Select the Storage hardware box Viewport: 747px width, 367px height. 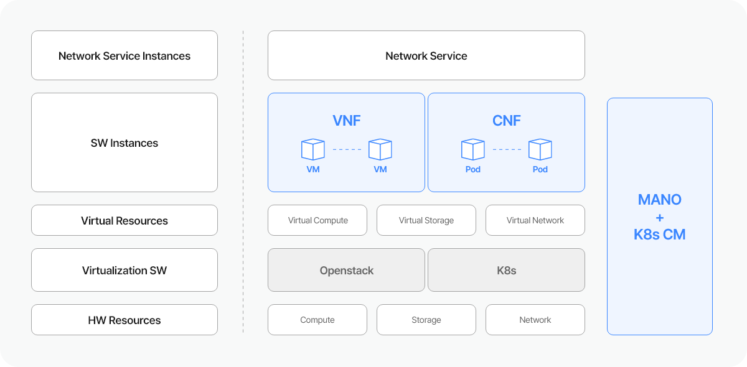(426, 320)
